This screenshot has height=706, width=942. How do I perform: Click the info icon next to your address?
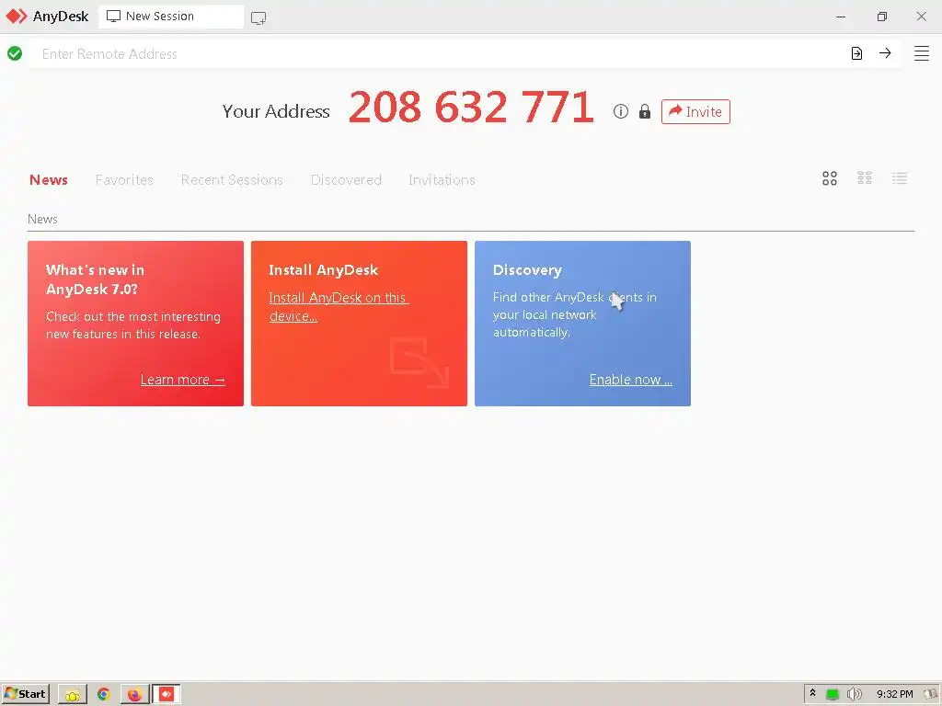tap(621, 111)
